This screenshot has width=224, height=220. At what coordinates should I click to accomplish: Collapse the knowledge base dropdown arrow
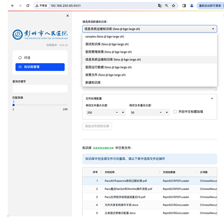(x=213, y=29)
